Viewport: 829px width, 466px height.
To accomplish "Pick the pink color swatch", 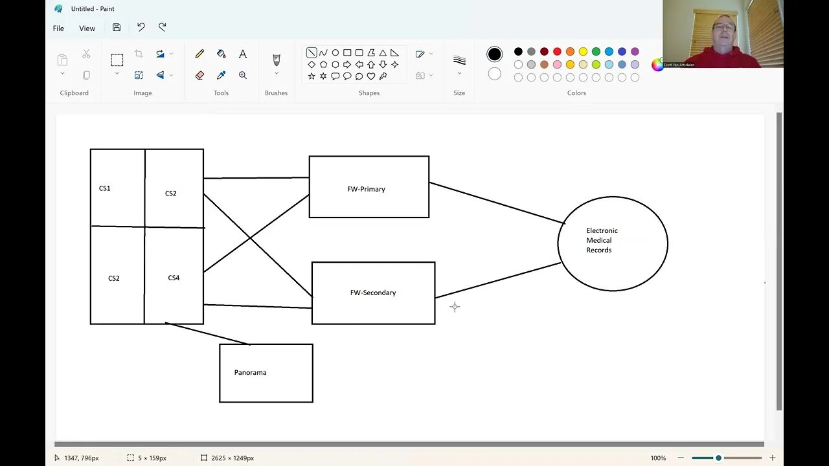I will point(557,65).
